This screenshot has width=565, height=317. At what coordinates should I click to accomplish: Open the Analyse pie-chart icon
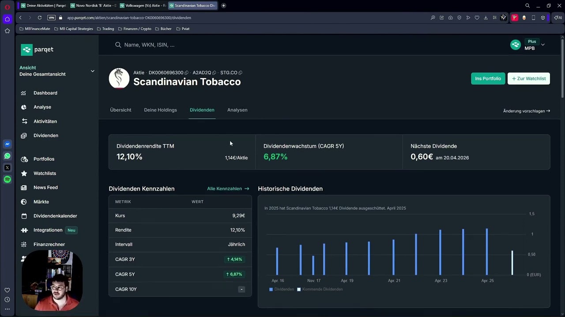pyautogui.click(x=24, y=107)
